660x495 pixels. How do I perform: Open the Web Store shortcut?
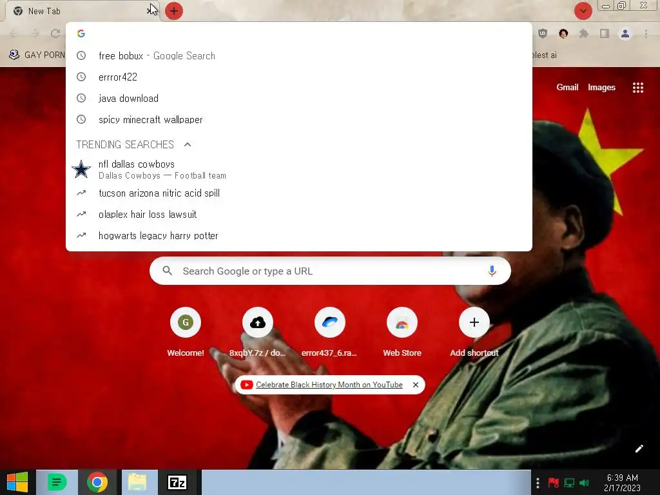pyautogui.click(x=402, y=332)
